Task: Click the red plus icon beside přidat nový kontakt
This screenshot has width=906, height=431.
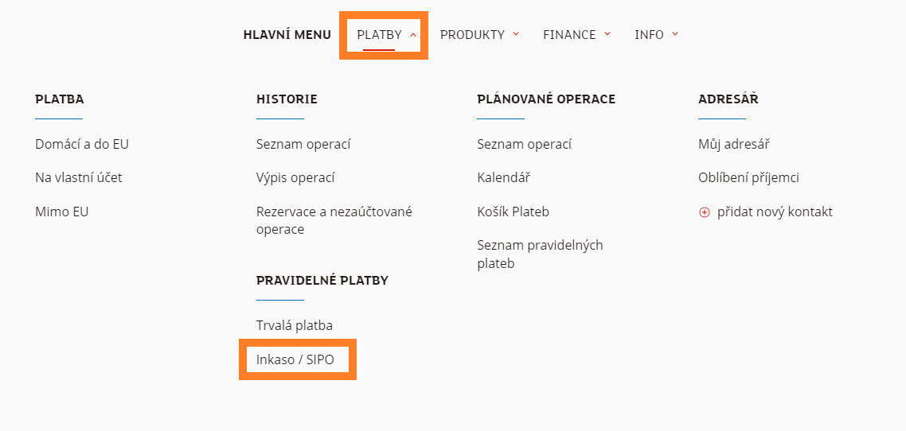Action: point(704,212)
